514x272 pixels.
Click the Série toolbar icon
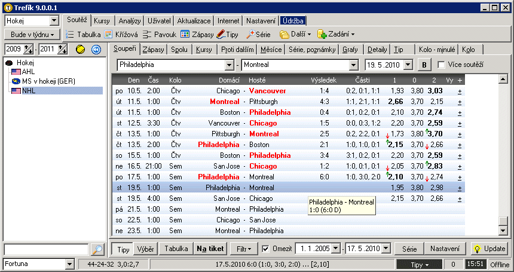258,35
